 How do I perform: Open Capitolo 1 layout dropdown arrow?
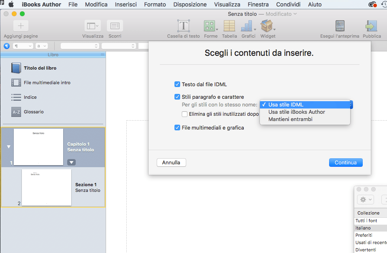[71, 162]
